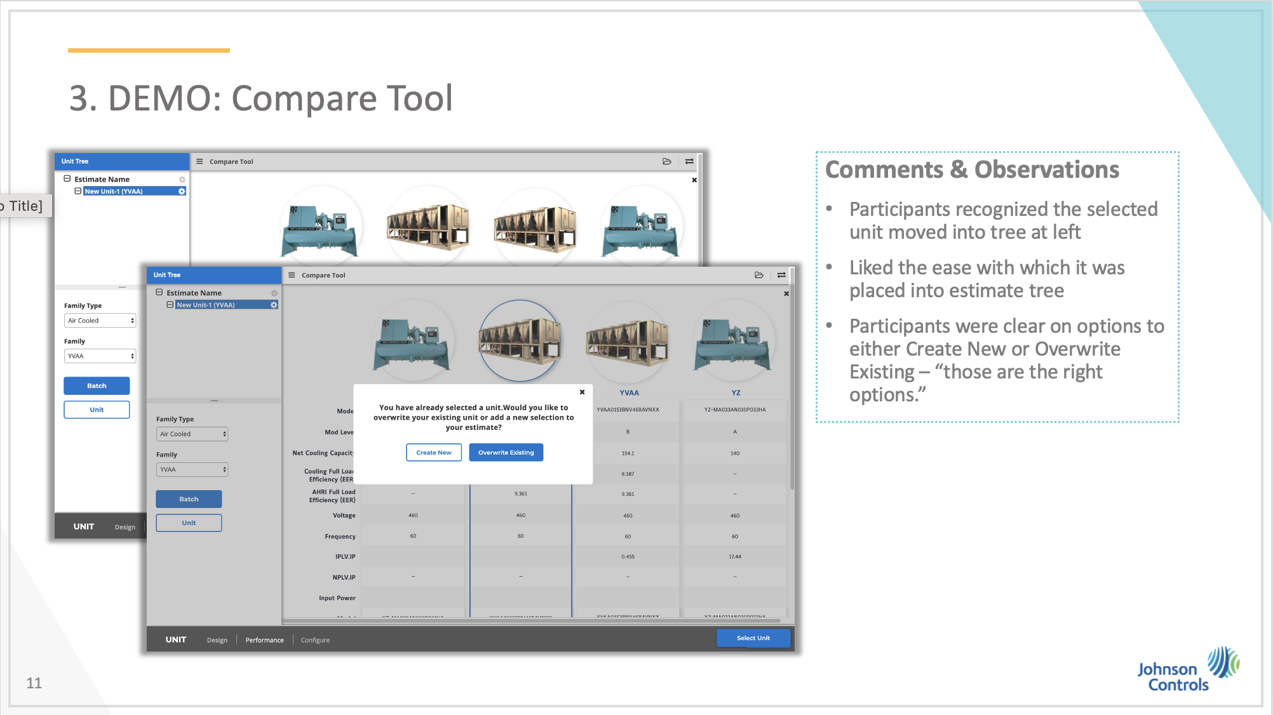The width and height of the screenshot is (1273, 715).
Task: Click the Unit Tree header in the front window
Action: coord(214,275)
